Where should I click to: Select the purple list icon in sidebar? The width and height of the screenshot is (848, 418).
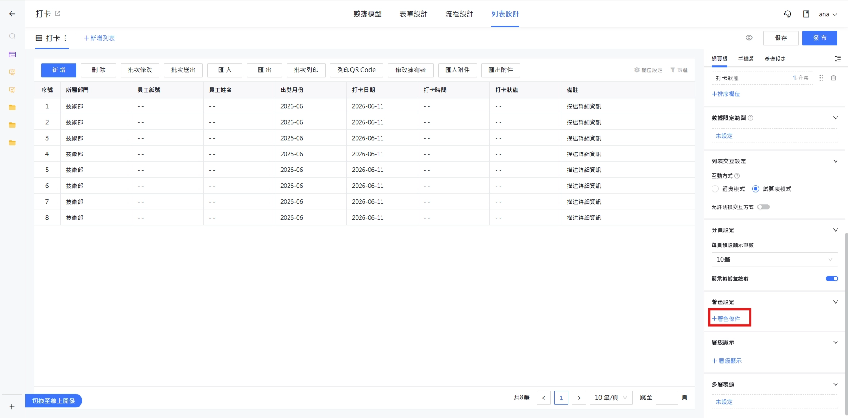pyautogui.click(x=12, y=54)
